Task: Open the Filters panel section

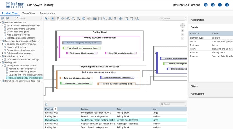Action: 211,86
